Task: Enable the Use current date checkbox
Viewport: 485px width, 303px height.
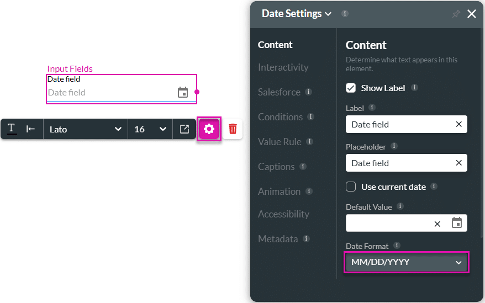Action: (x=351, y=187)
